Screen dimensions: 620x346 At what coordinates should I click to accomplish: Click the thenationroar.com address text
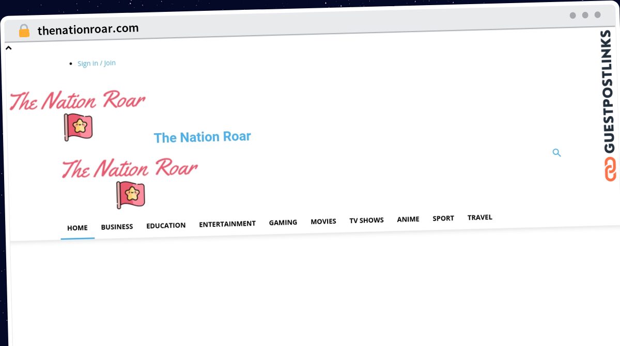pos(88,29)
